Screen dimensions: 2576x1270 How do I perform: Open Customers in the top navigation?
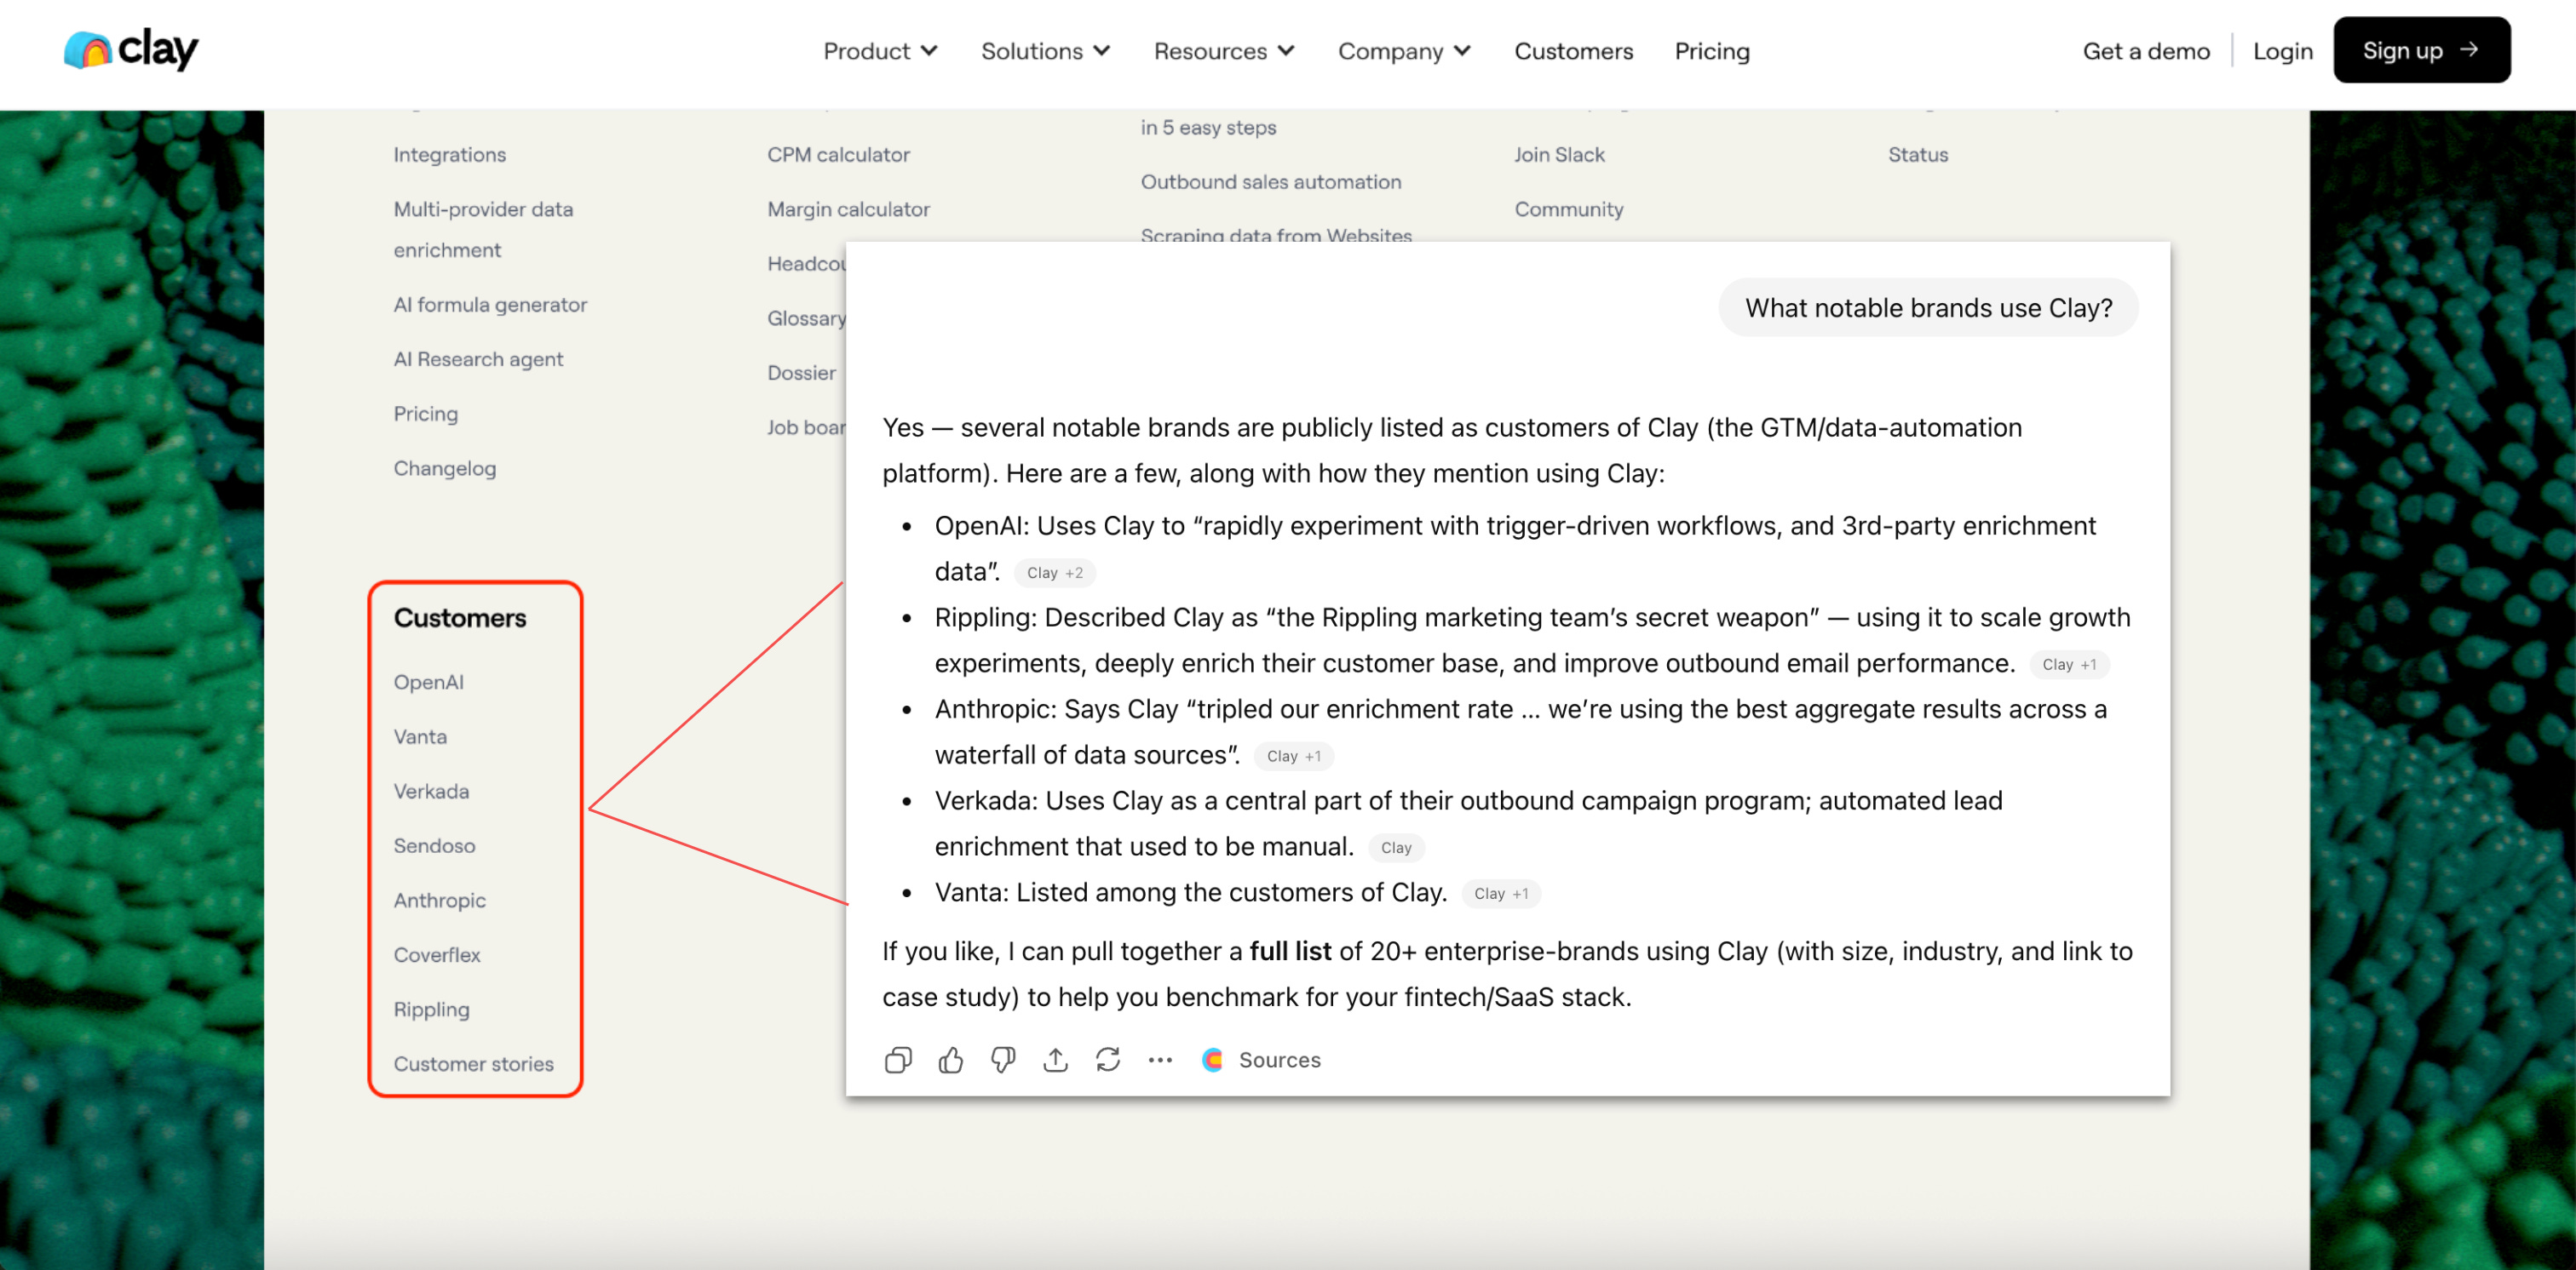pos(1573,51)
